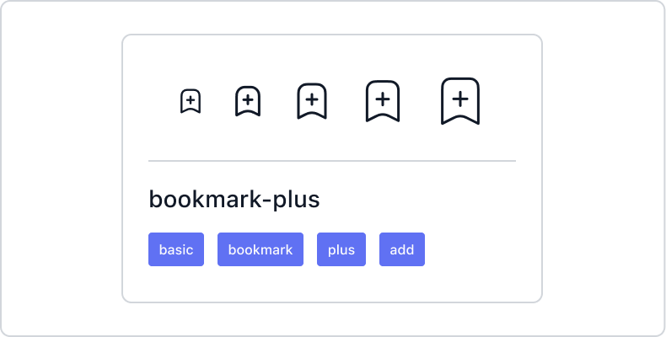Click the largest bookmark-plus icon
The width and height of the screenshot is (666, 337).
pyautogui.click(x=460, y=101)
